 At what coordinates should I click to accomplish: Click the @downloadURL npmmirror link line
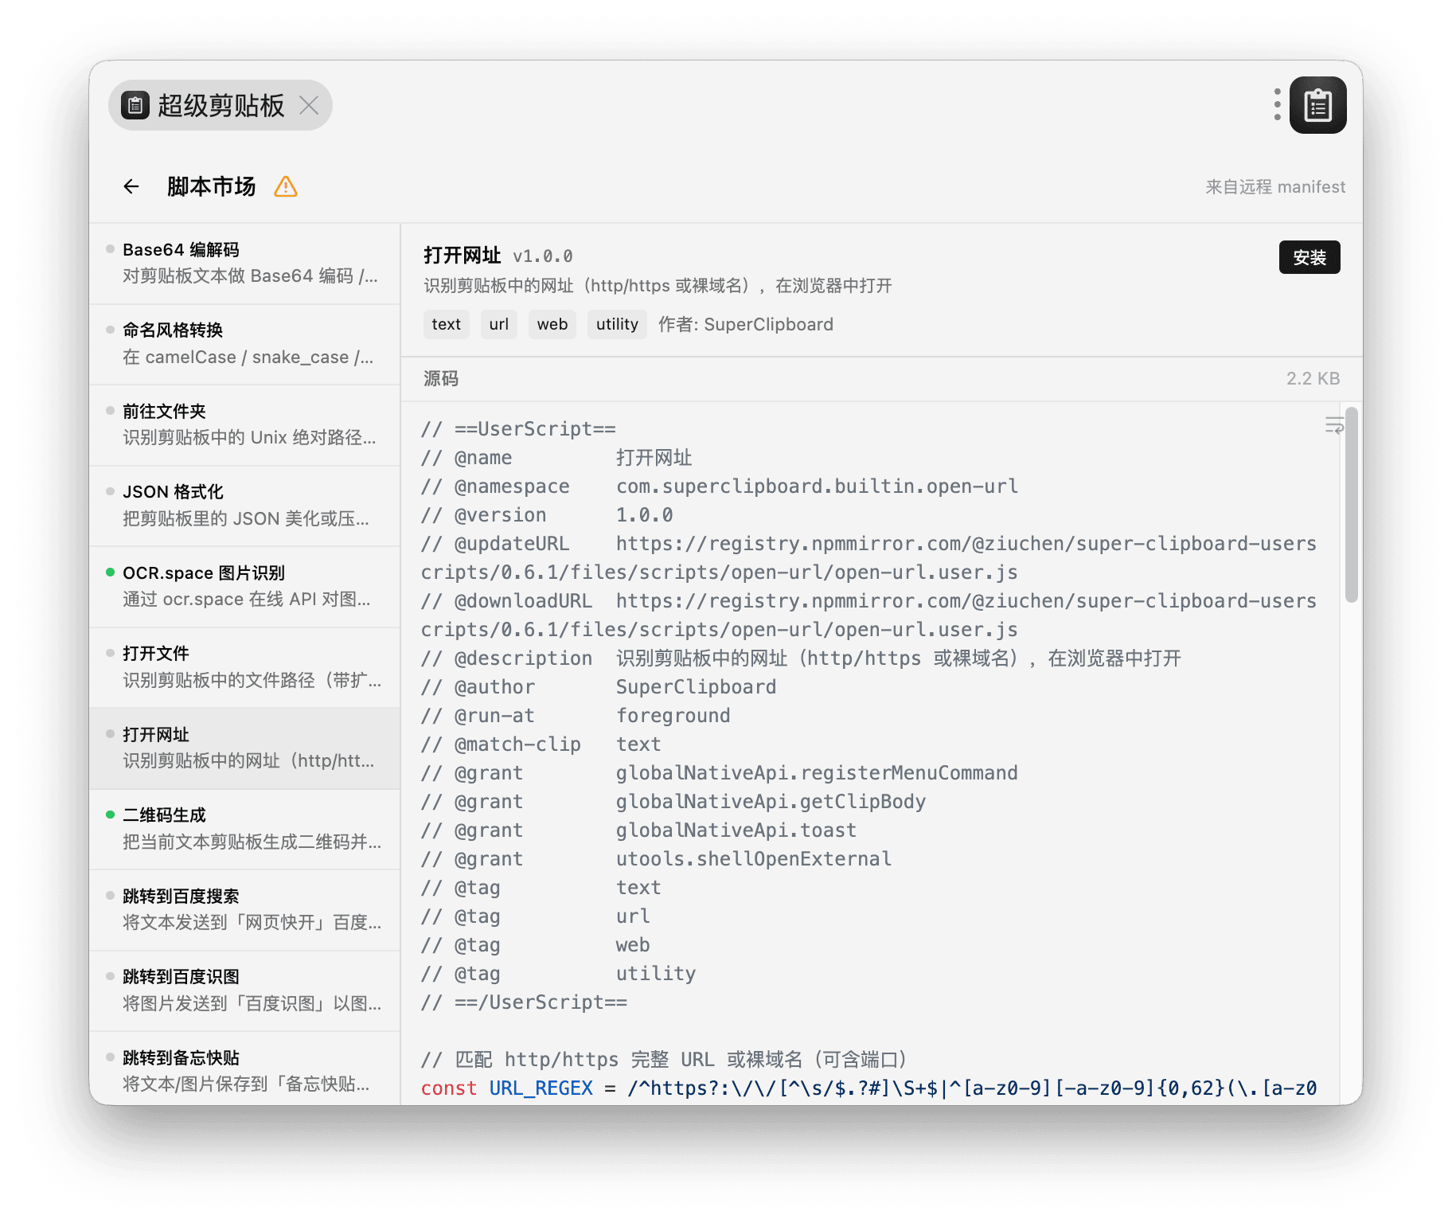868,615
